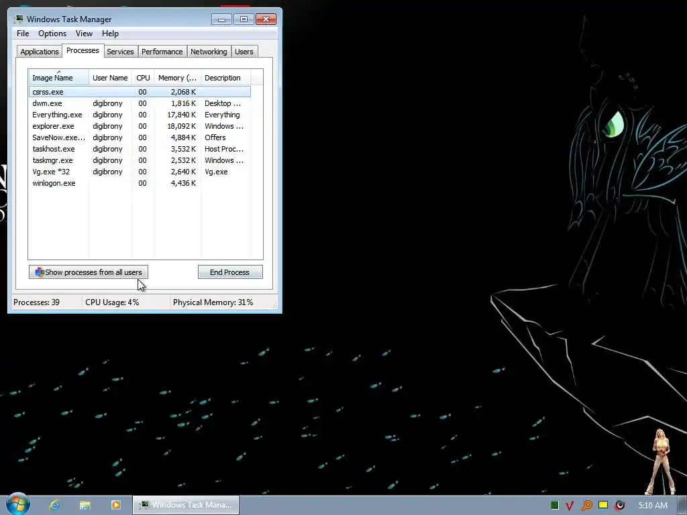Sort by the Image Name column header

(x=59, y=78)
